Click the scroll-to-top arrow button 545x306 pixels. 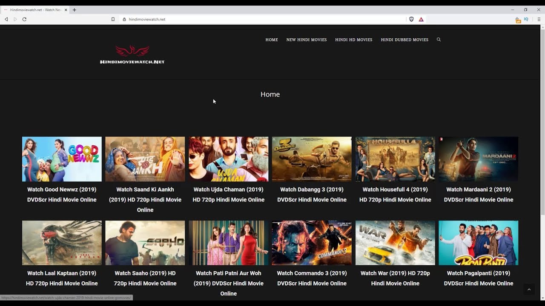pyautogui.click(x=529, y=289)
